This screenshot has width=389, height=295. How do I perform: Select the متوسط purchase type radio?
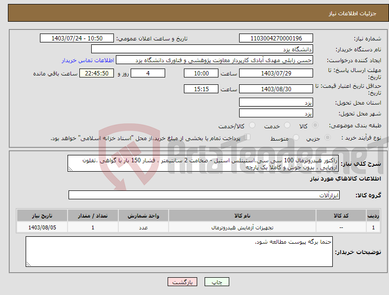(296, 137)
